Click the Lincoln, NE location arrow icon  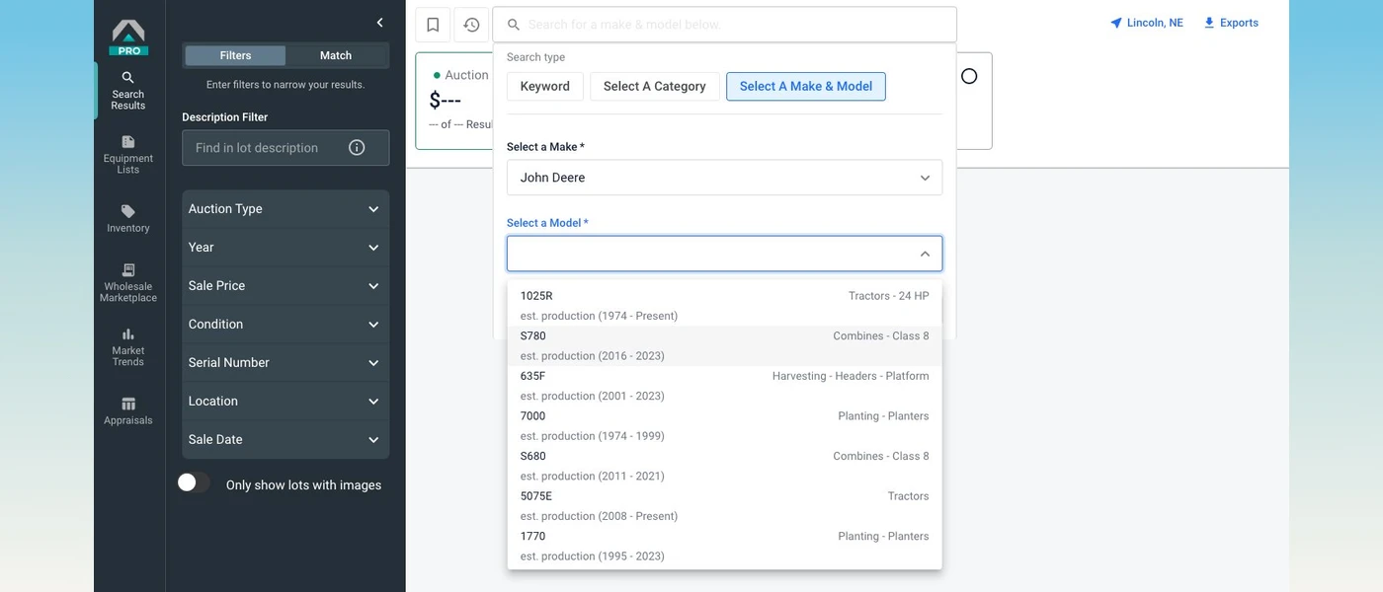tap(1116, 23)
